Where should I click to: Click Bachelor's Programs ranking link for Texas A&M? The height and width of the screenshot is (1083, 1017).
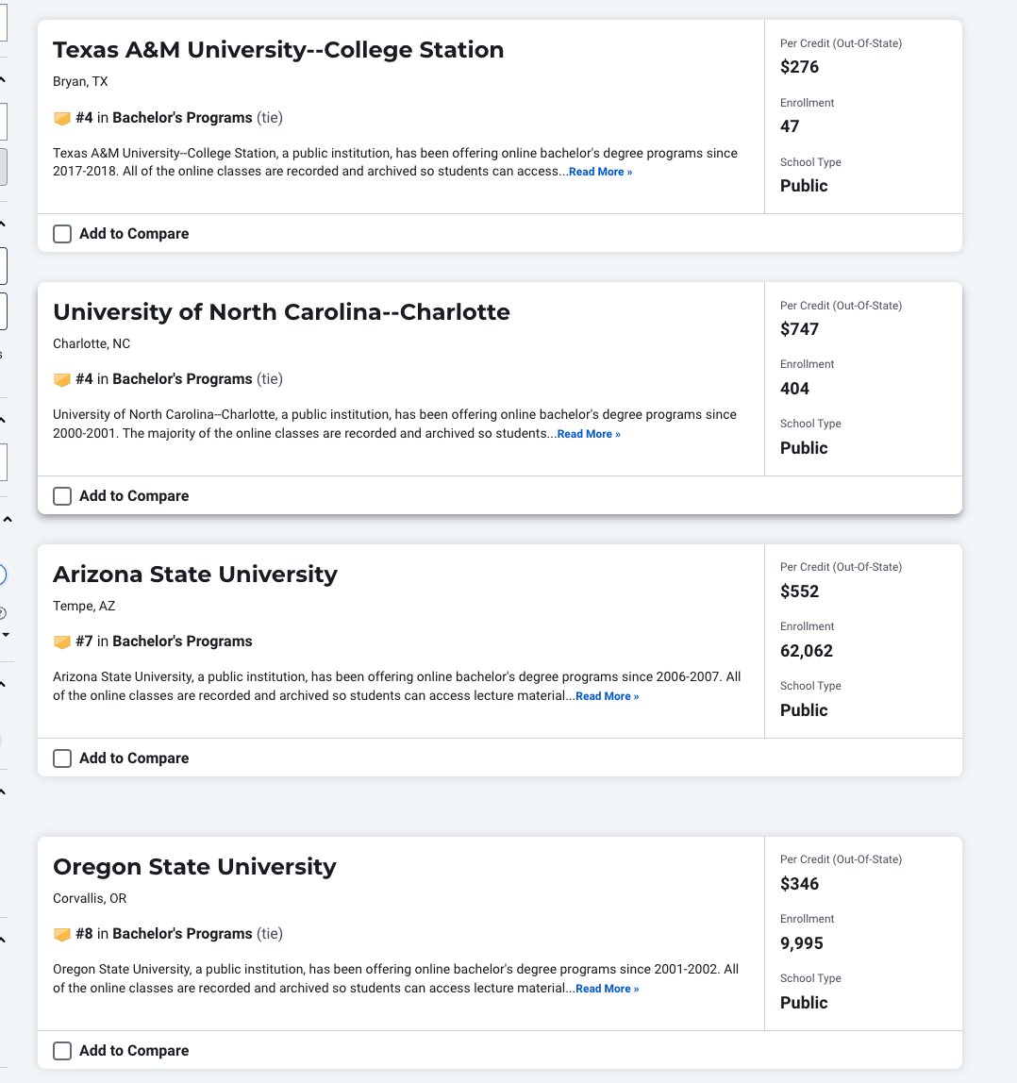click(182, 117)
